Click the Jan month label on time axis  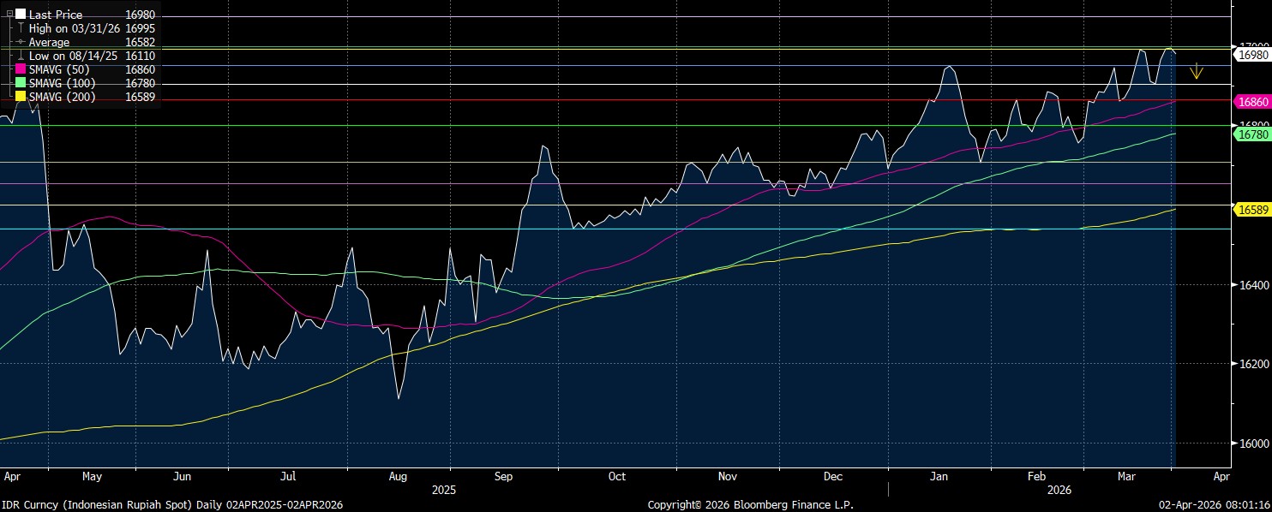(x=939, y=475)
